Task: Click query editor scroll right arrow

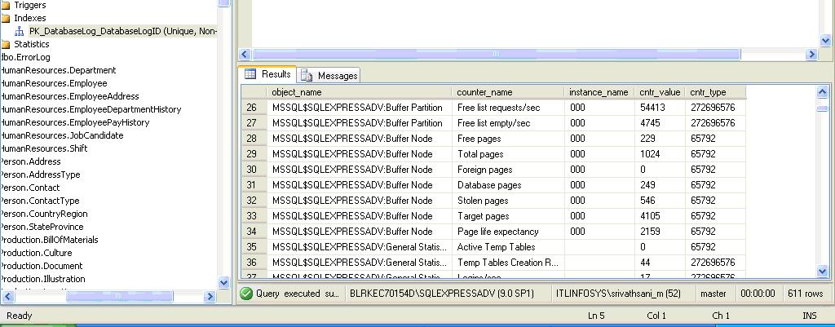Action: click(811, 55)
